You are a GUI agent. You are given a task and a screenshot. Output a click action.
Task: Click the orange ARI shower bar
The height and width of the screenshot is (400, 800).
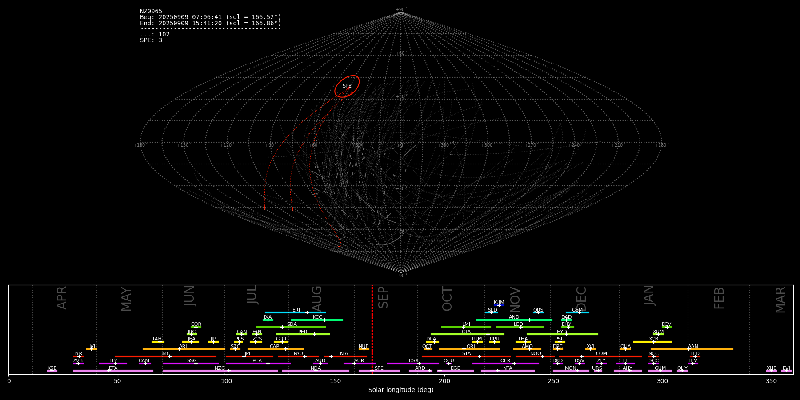tap(184, 349)
